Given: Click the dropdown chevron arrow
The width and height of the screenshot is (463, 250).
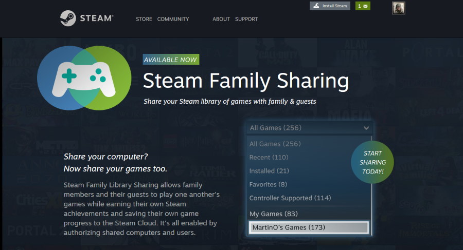Looking at the screenshot, I should click(x=366, y=128).
